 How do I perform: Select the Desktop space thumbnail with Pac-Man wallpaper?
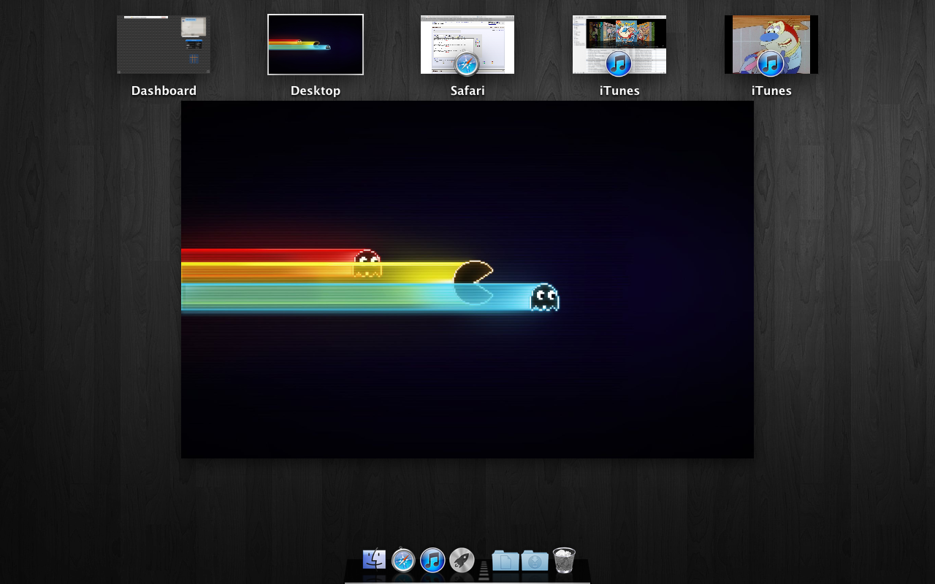(316, 45)
